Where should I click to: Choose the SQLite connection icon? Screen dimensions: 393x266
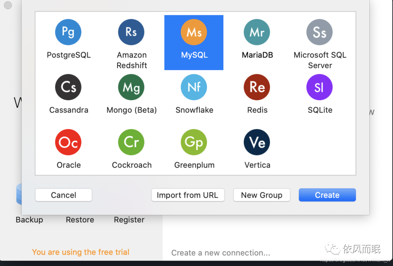tap(319, 87)
